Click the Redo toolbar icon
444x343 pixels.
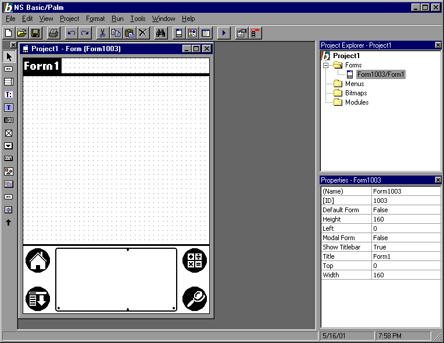85,33
